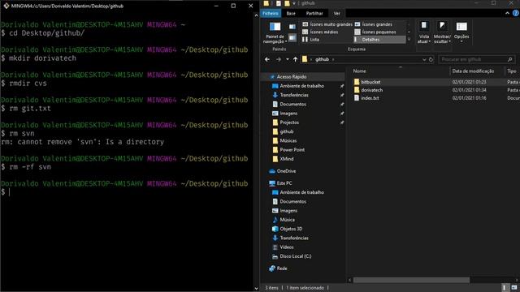Click horizontal scrollbar left arrow
Viewport: 520px width, 292px height.
(x=349, y=280)
